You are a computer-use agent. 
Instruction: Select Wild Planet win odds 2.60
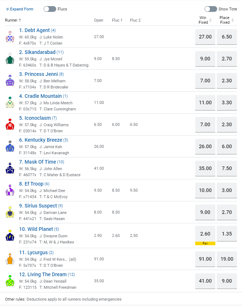pos(205,234)
